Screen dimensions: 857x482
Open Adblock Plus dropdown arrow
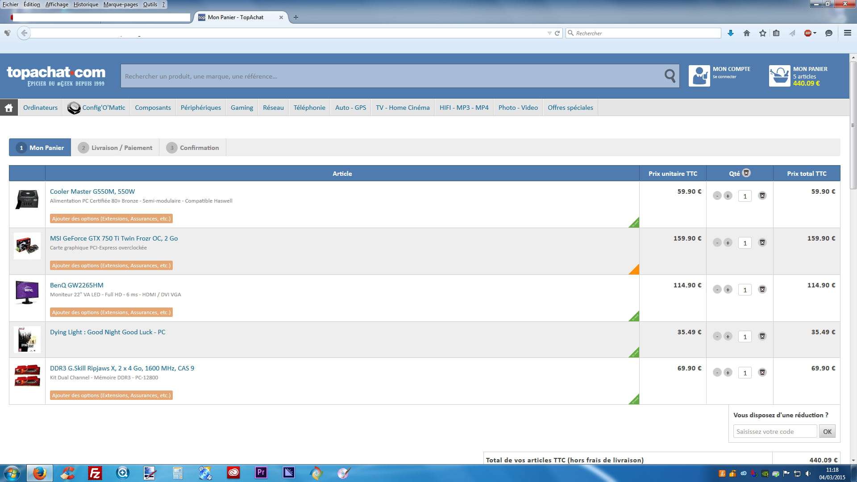(815, 33)
